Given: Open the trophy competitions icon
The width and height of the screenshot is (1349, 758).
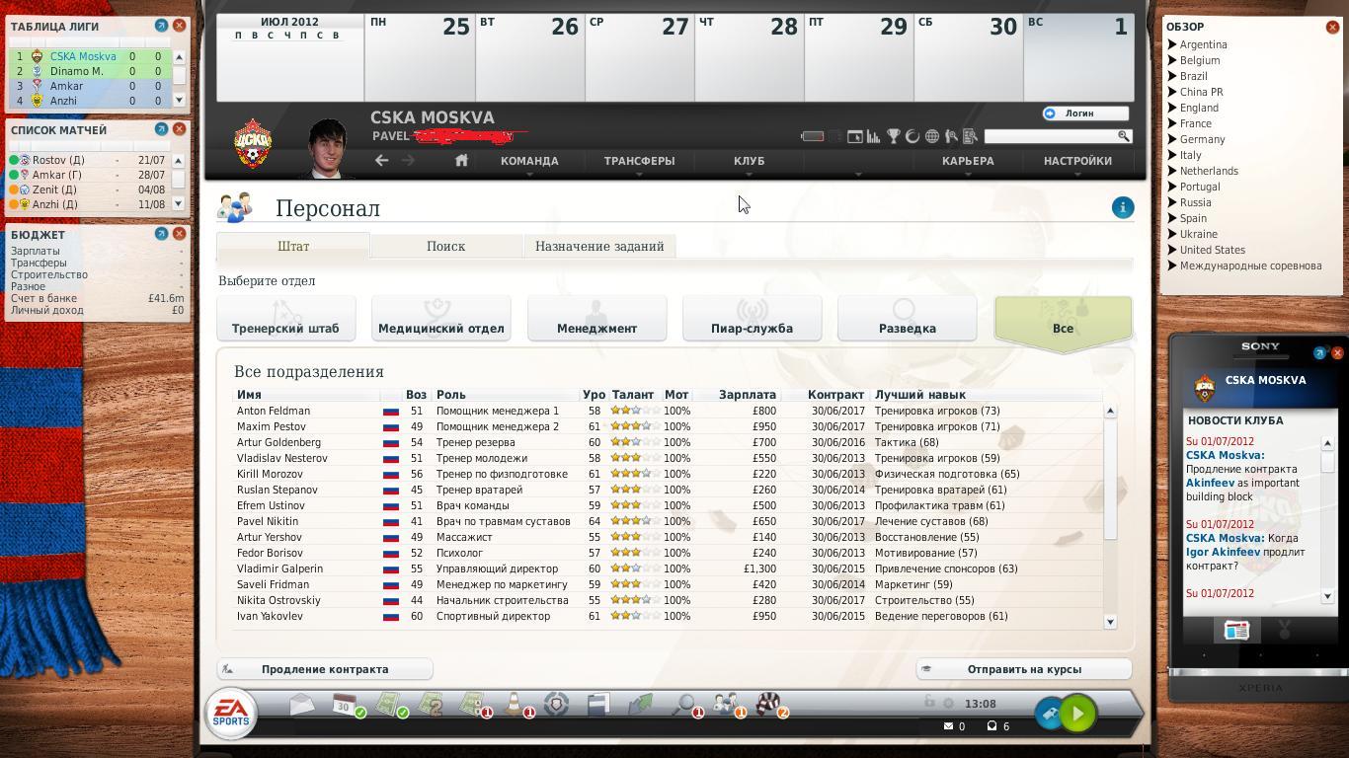Looking at the screenshot, I should pos(893,136).
